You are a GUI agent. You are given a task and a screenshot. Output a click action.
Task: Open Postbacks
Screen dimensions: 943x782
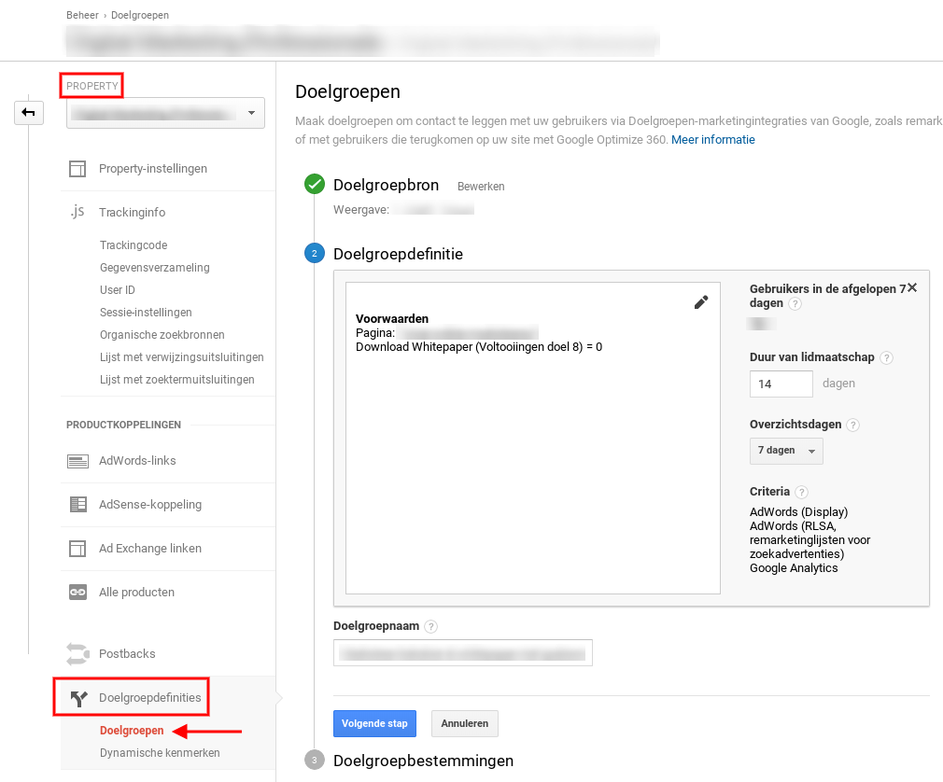[127, 653]
